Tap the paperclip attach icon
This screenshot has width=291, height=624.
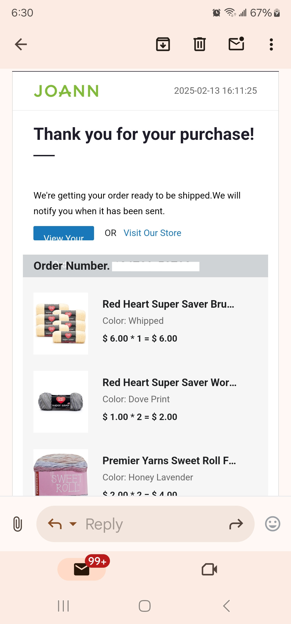coord(18,524)
